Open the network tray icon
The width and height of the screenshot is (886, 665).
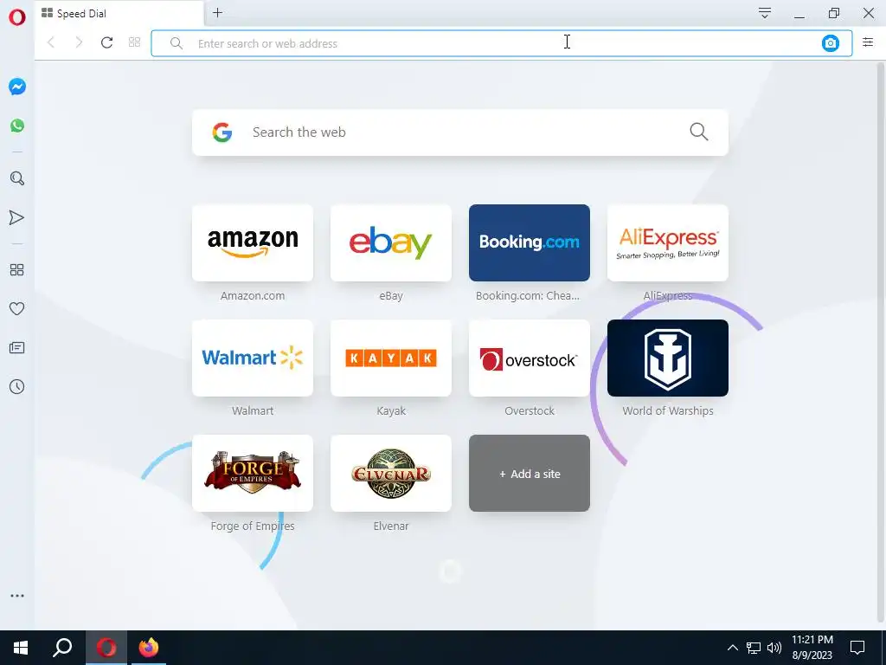pos(754,648)
